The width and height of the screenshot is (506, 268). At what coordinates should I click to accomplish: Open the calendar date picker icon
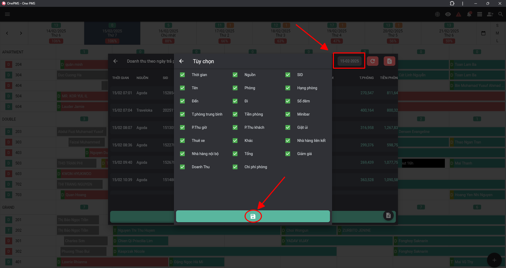pyautogui.click(x=483, y=33)
